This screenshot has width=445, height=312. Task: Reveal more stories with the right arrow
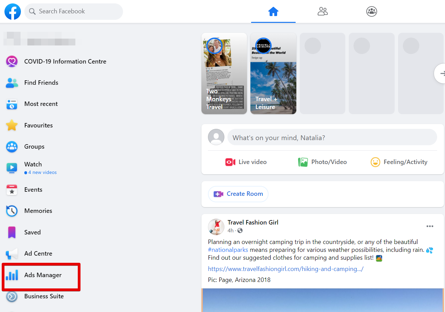441,73
